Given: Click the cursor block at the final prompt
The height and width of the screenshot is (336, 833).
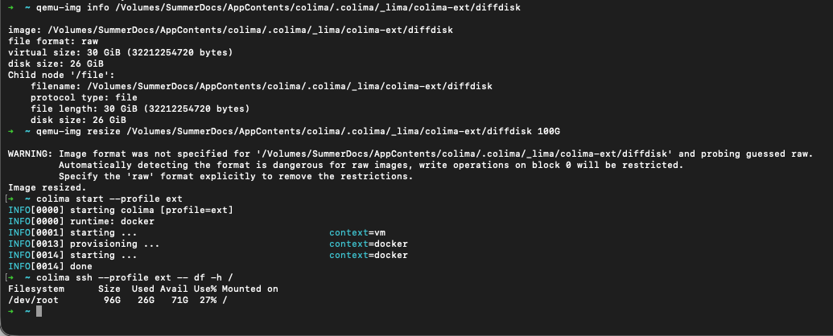Looking at the screenshot, I should 38,311.
